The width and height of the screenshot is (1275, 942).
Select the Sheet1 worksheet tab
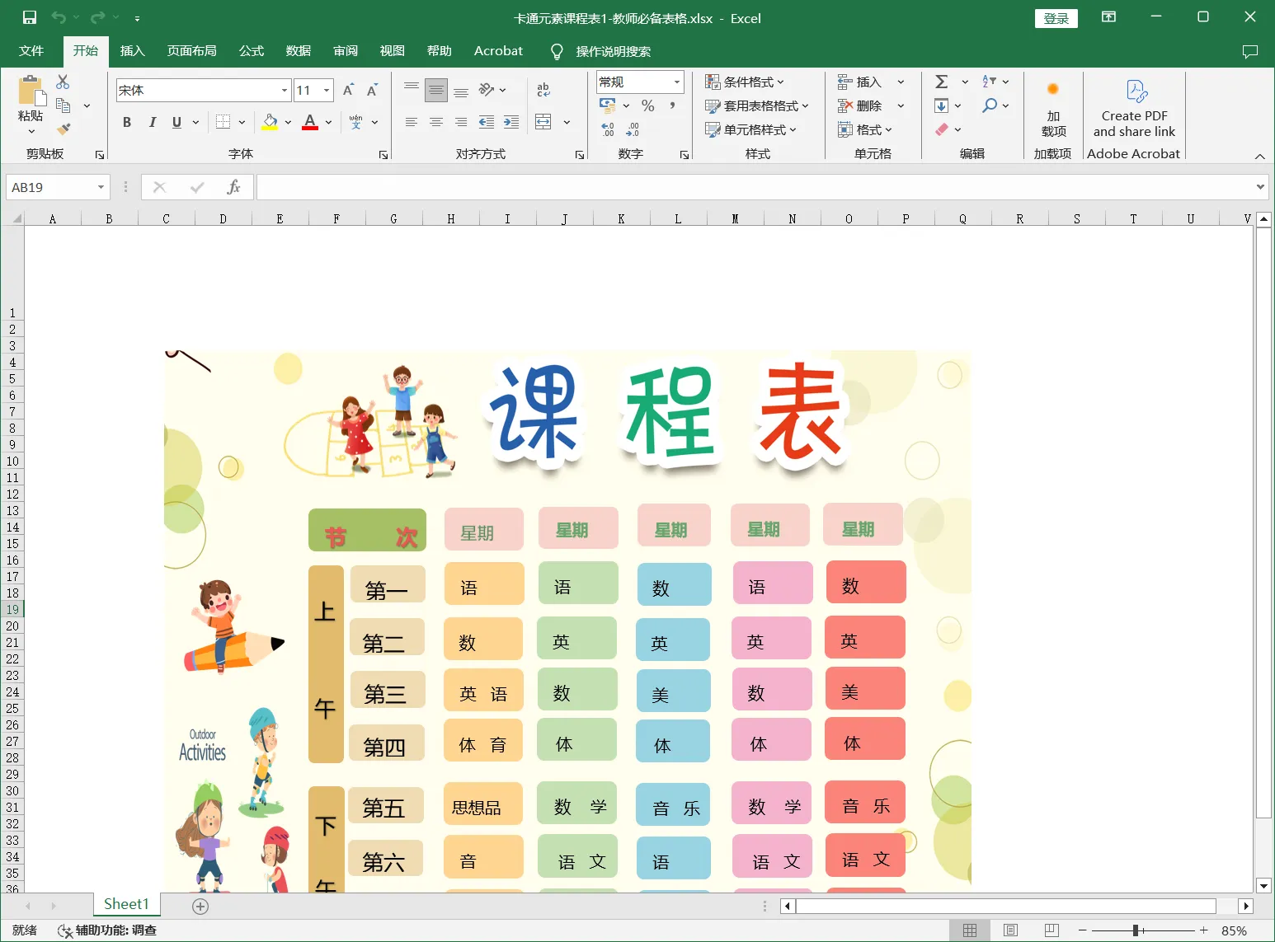click(126, 904)
